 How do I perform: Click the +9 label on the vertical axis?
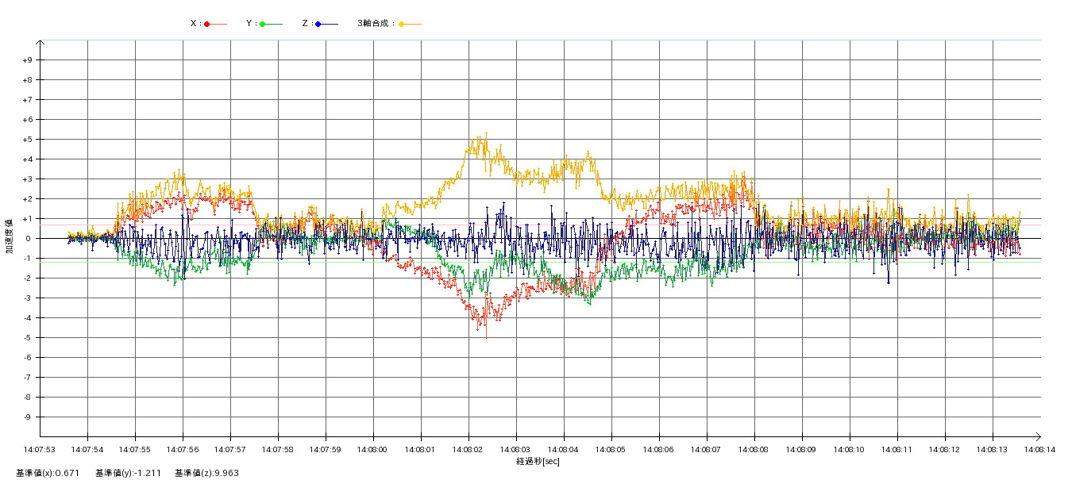(27, 60)
